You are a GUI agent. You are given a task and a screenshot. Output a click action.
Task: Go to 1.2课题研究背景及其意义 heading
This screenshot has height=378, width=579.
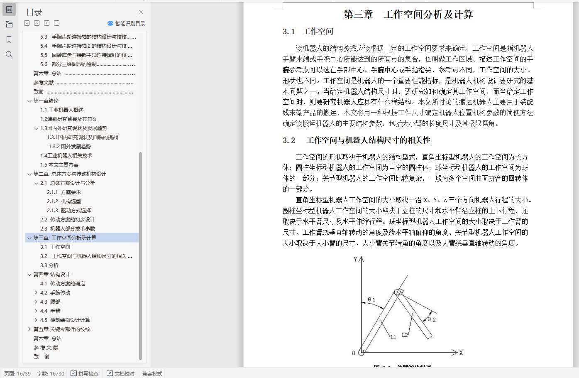pyautogui.click(x=68, y=119)
